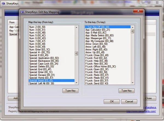The image size is (164, 121).
Task: Select 'Turn Key Off (00_00)' in To list
Action: [108, 27]
